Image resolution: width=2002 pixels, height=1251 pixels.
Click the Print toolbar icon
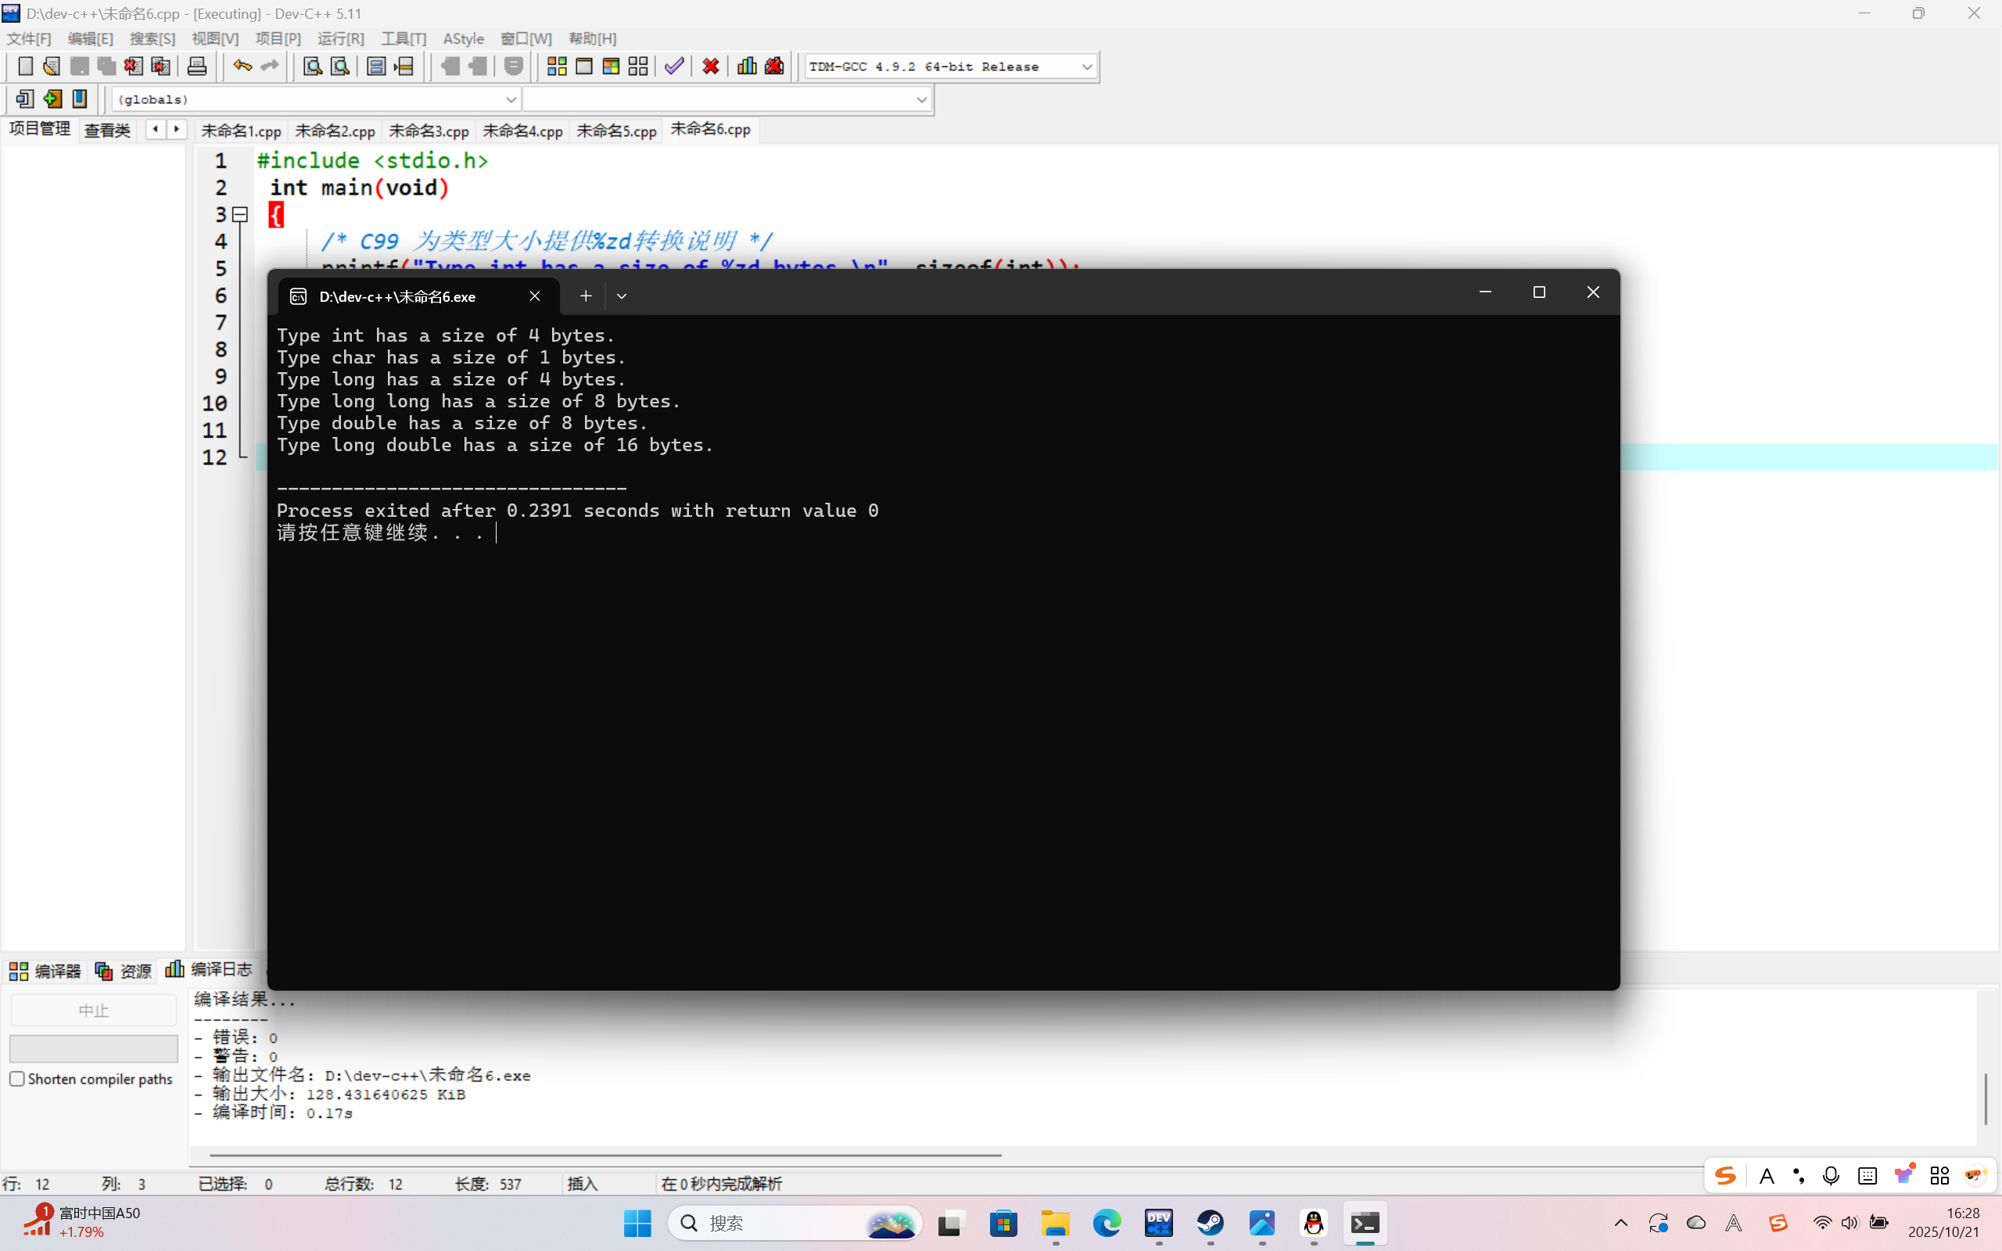point(197,66)
